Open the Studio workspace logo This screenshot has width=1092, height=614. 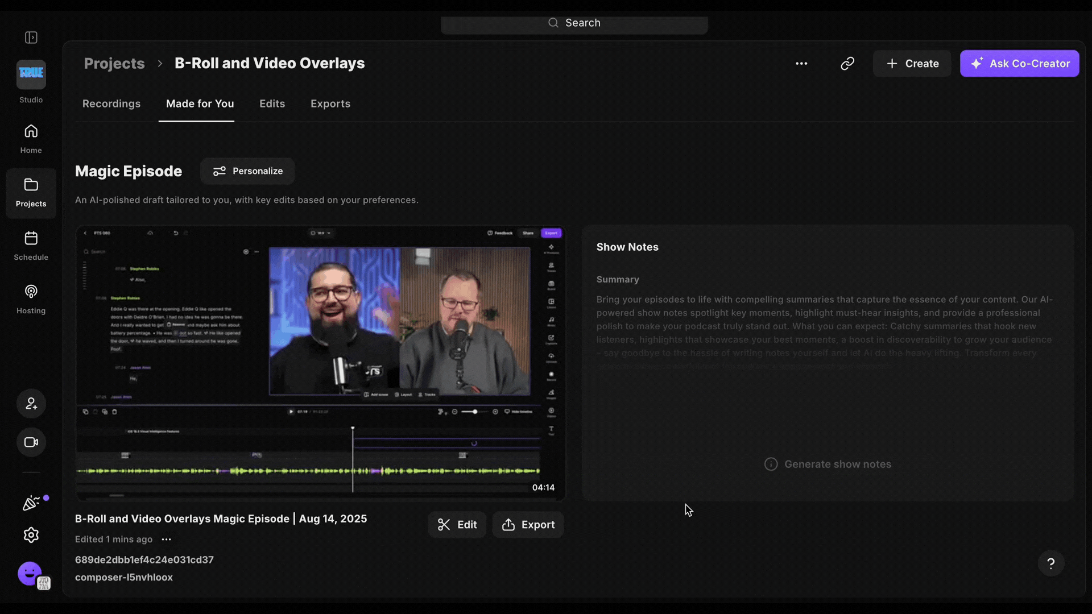pyautogui.click(x=31, y=74)
